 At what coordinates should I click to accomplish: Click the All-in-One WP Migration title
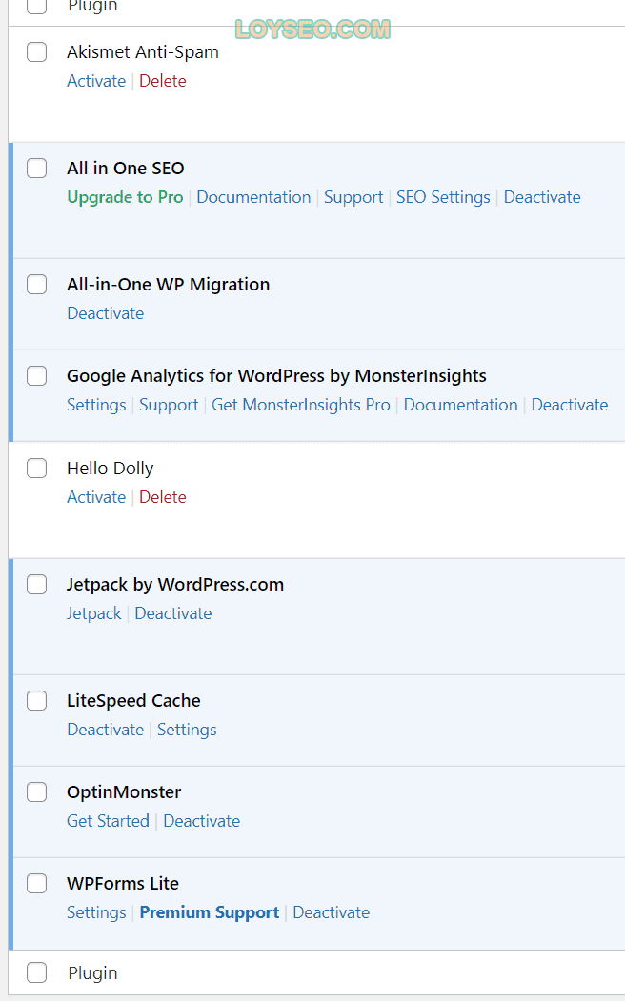(x=168, y=284)
